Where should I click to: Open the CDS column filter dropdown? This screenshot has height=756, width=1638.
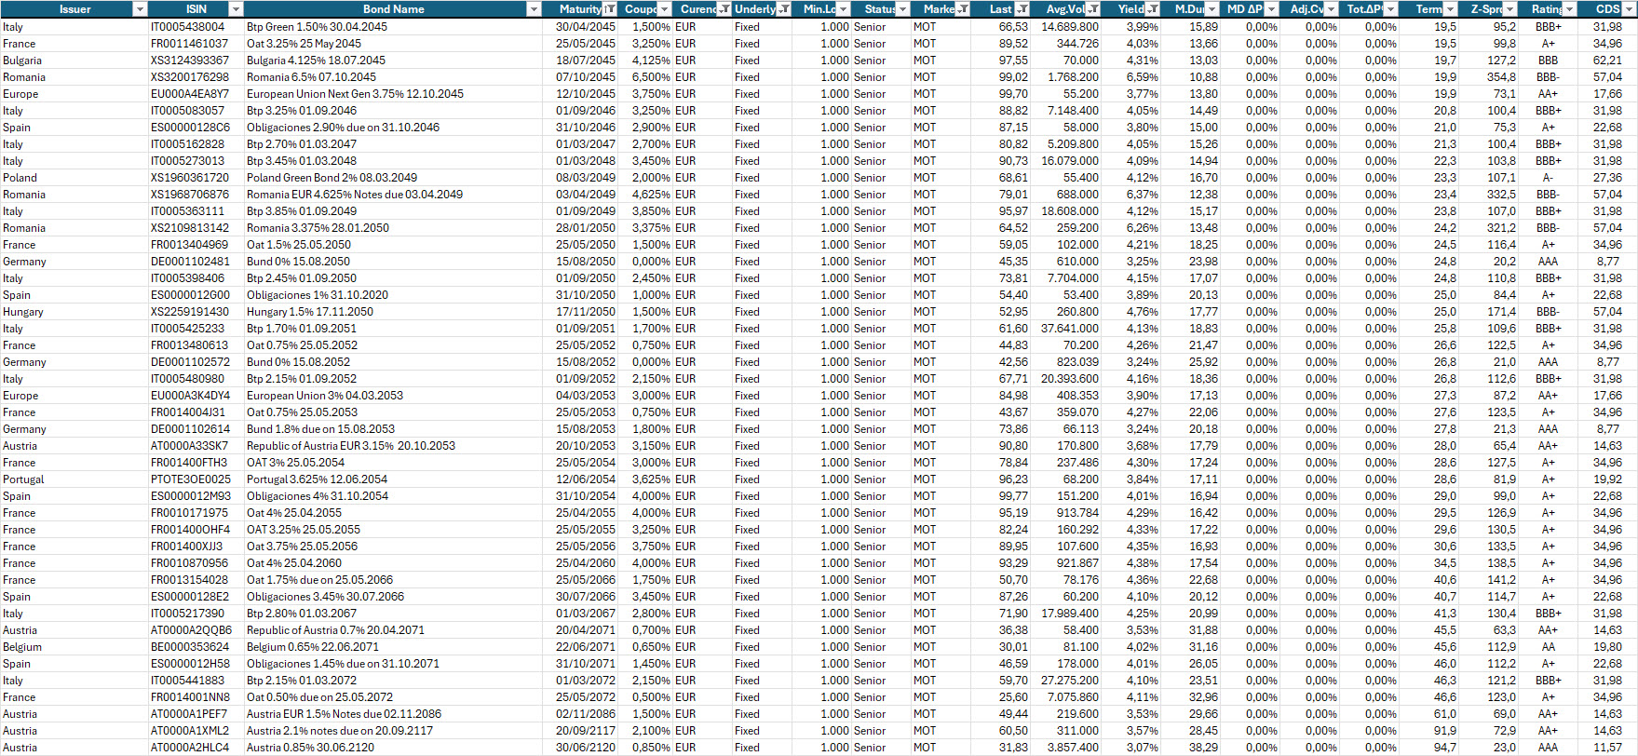pyautogui.click(x=1629, y=9)
